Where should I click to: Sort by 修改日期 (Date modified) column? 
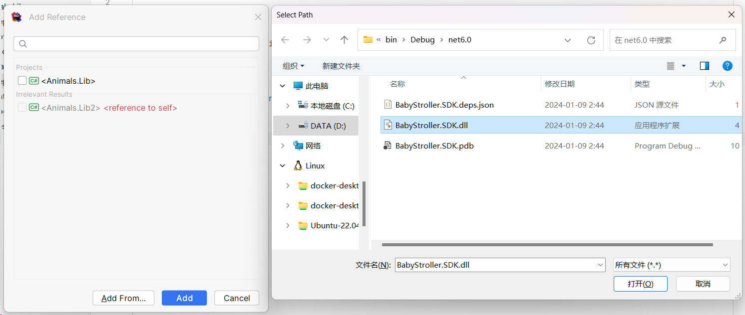(559, 84)
